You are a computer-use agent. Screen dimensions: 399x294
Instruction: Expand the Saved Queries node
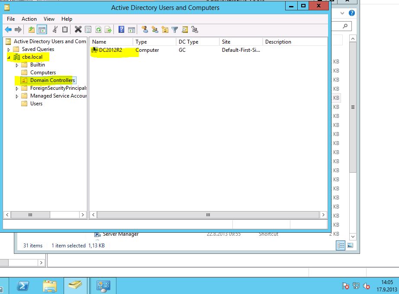pyautogui.click(x=9, y=50)
